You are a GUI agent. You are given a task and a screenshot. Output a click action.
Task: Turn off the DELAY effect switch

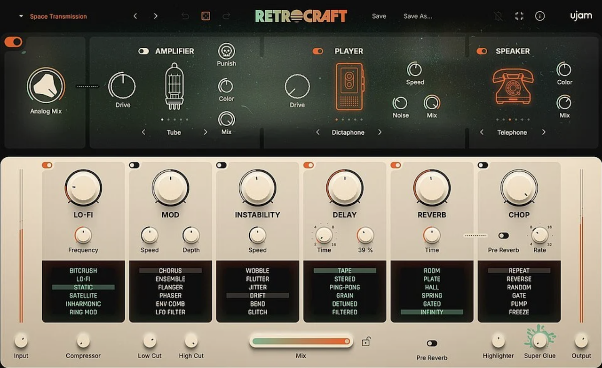click(x=309, y=165)
